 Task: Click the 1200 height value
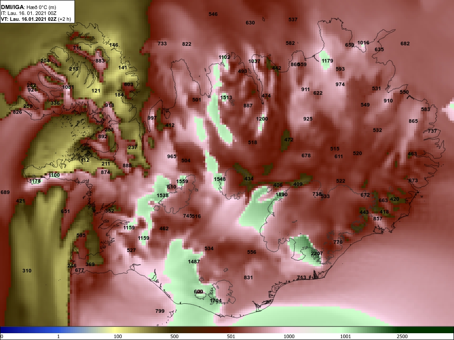coord(262,119)
